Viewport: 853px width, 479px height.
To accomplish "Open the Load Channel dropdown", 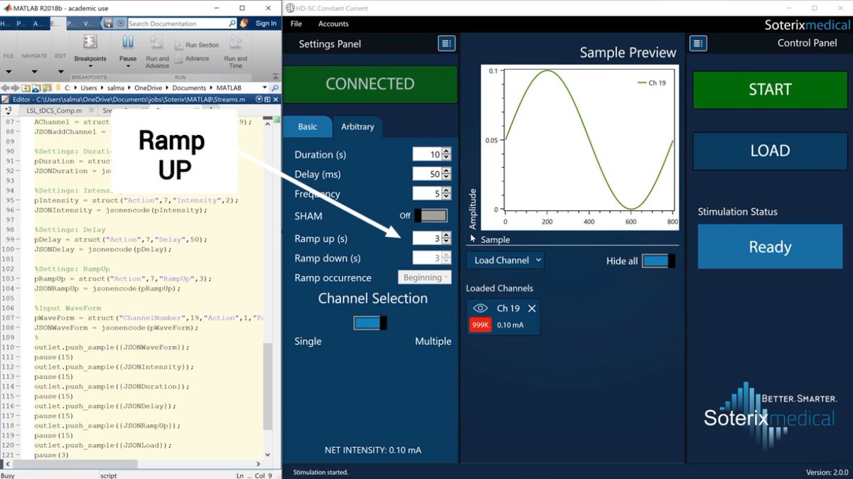I will click(x=505, y=260).
